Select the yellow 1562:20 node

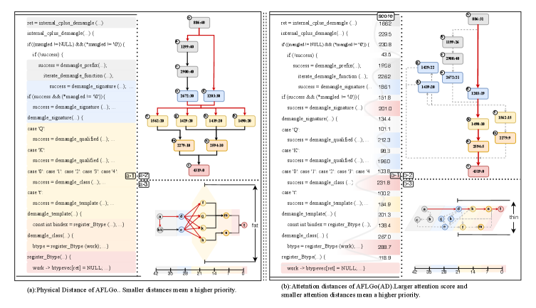pos(157,122)
